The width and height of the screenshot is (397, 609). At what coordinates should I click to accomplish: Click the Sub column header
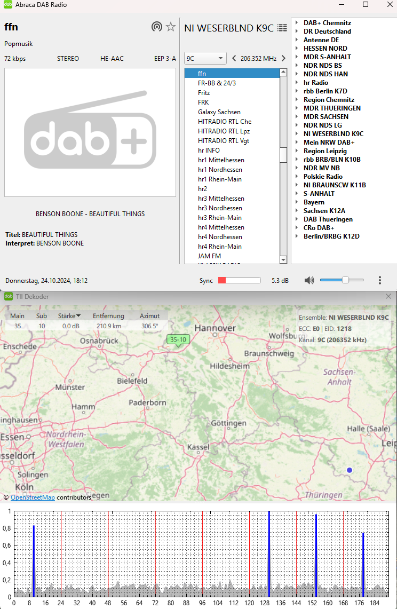tap(42, 316)
